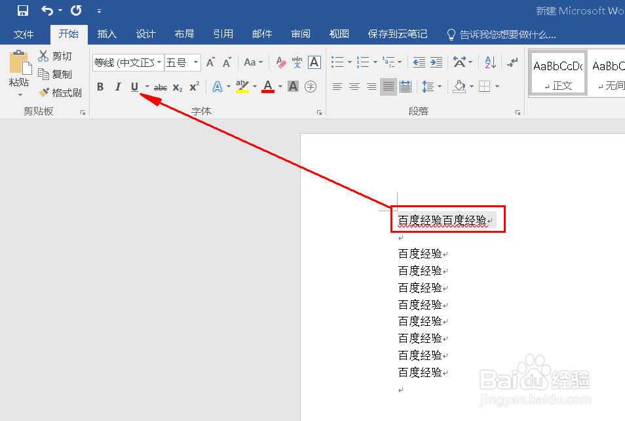625x421 pixels.
Task: Toggle show paragraph marks icon
Action: 512,62
